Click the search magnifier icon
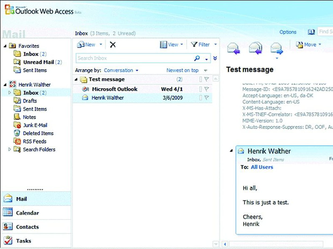Viewport: 333px width, 249px height. tap(197, 58)
